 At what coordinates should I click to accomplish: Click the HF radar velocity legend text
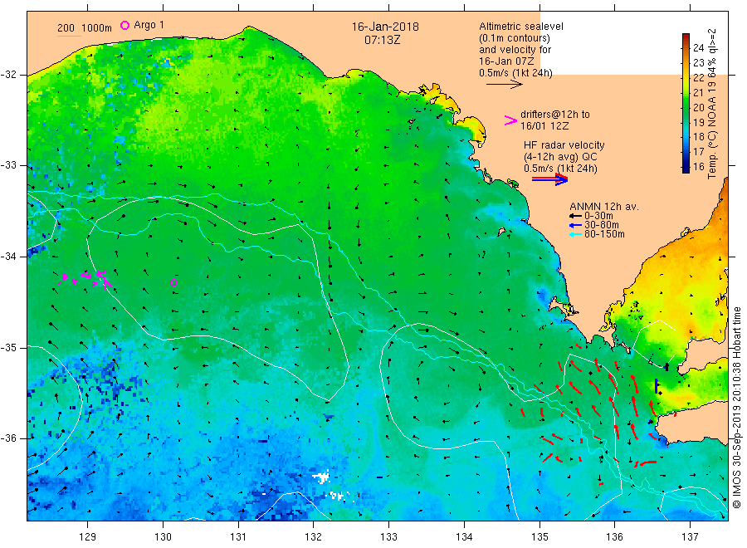coord(564,145)
